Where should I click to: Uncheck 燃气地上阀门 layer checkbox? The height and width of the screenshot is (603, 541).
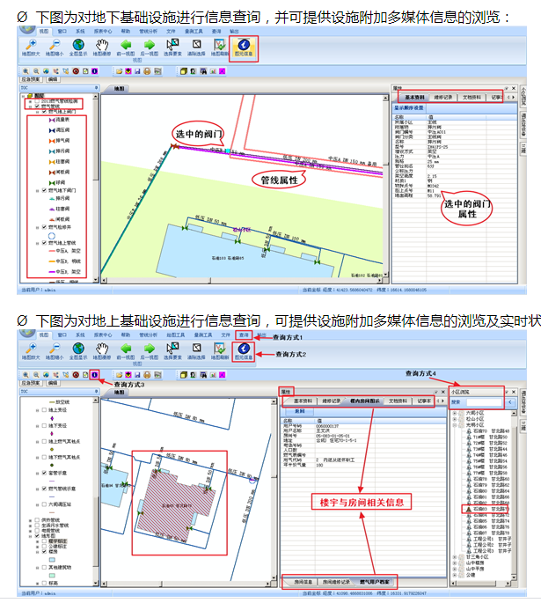[x=44, y=113]
